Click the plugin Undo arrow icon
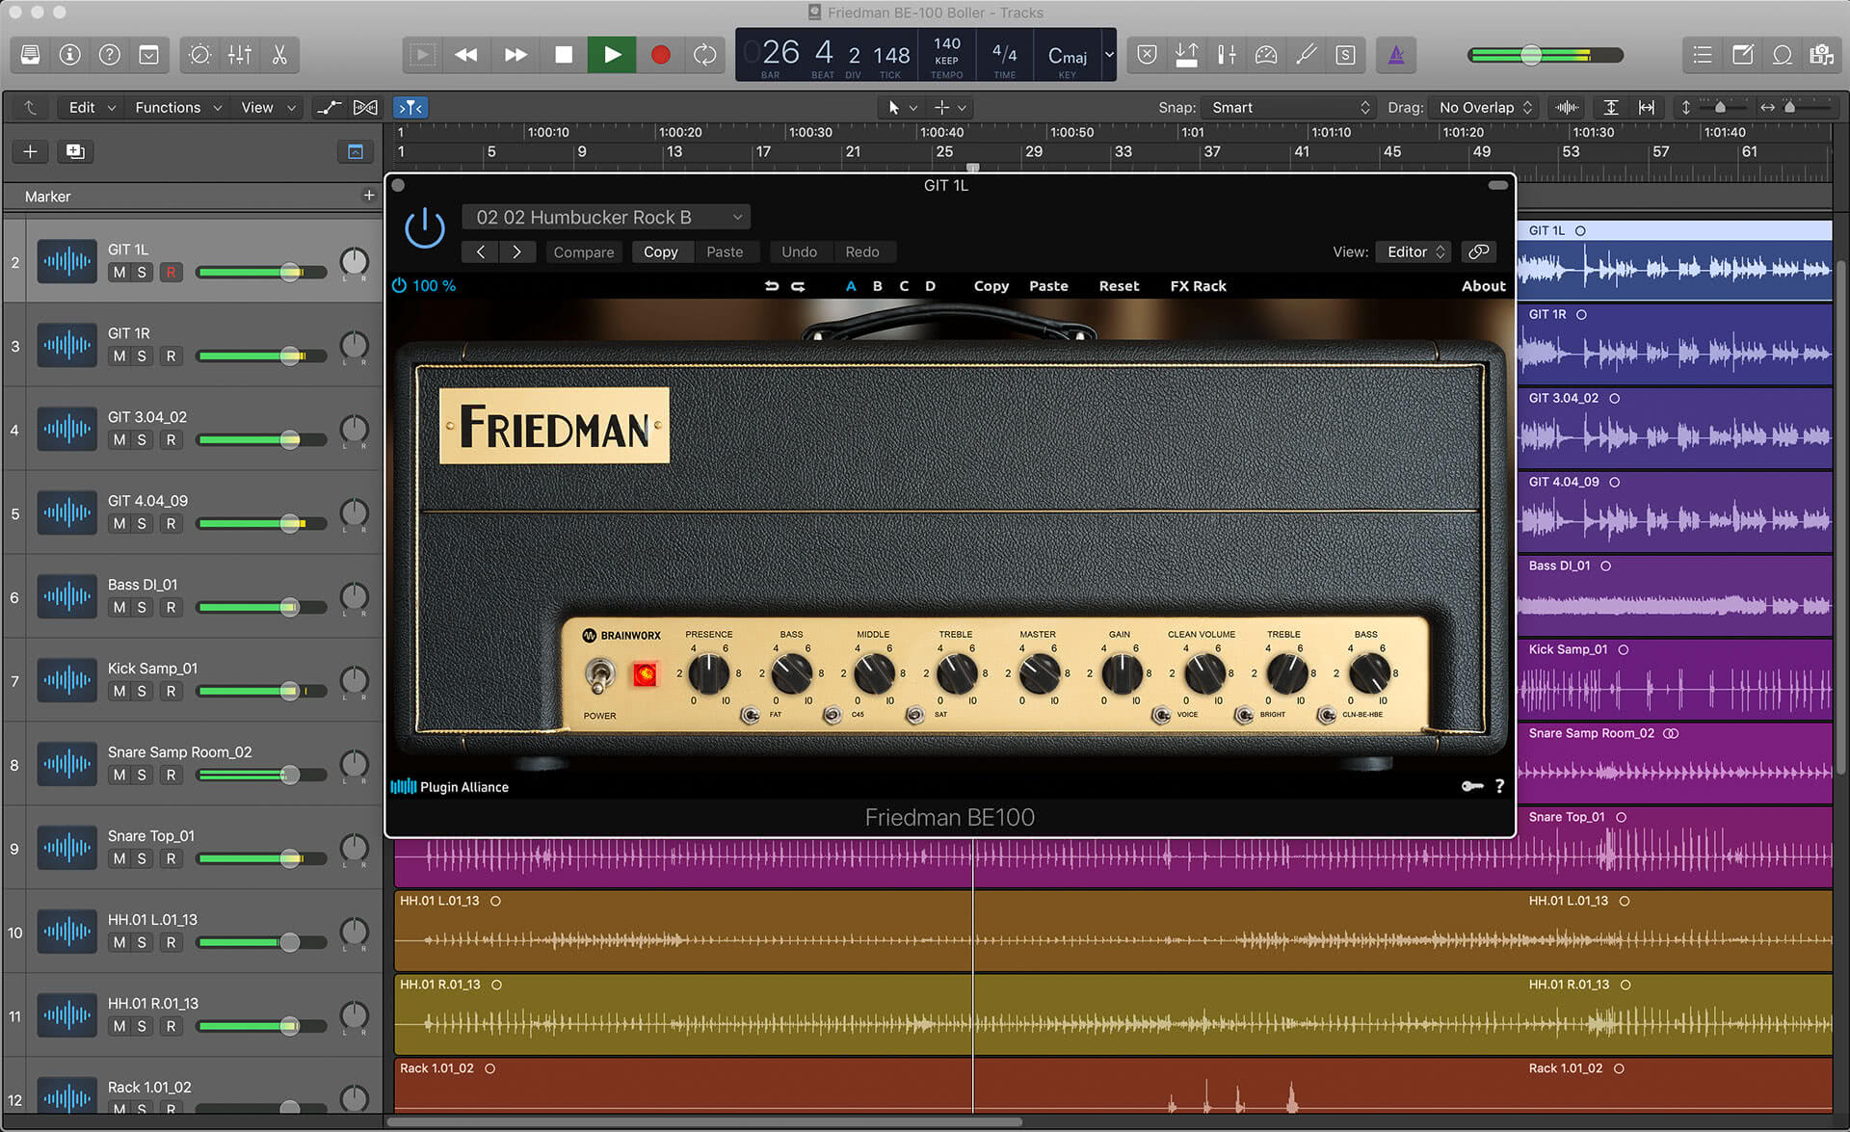Screen dimensions: 1850x1132 pos(771,286)
